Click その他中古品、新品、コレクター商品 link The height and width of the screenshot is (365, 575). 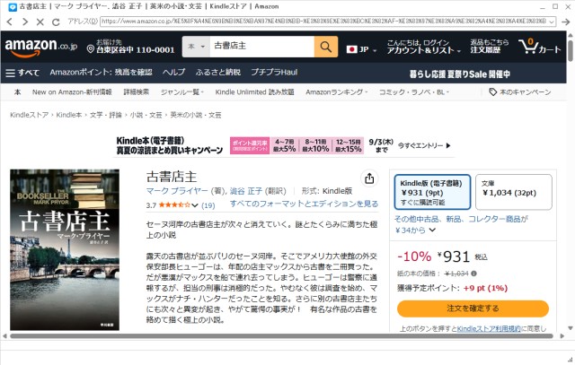[x=461, y=220]
